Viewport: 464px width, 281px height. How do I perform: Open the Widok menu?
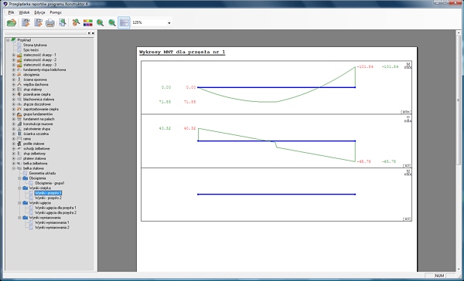click(x=24, y=12)
